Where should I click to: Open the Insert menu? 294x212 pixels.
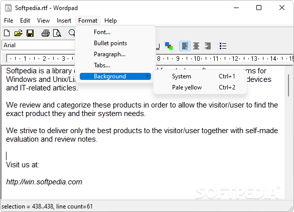(x=64, y=21)
